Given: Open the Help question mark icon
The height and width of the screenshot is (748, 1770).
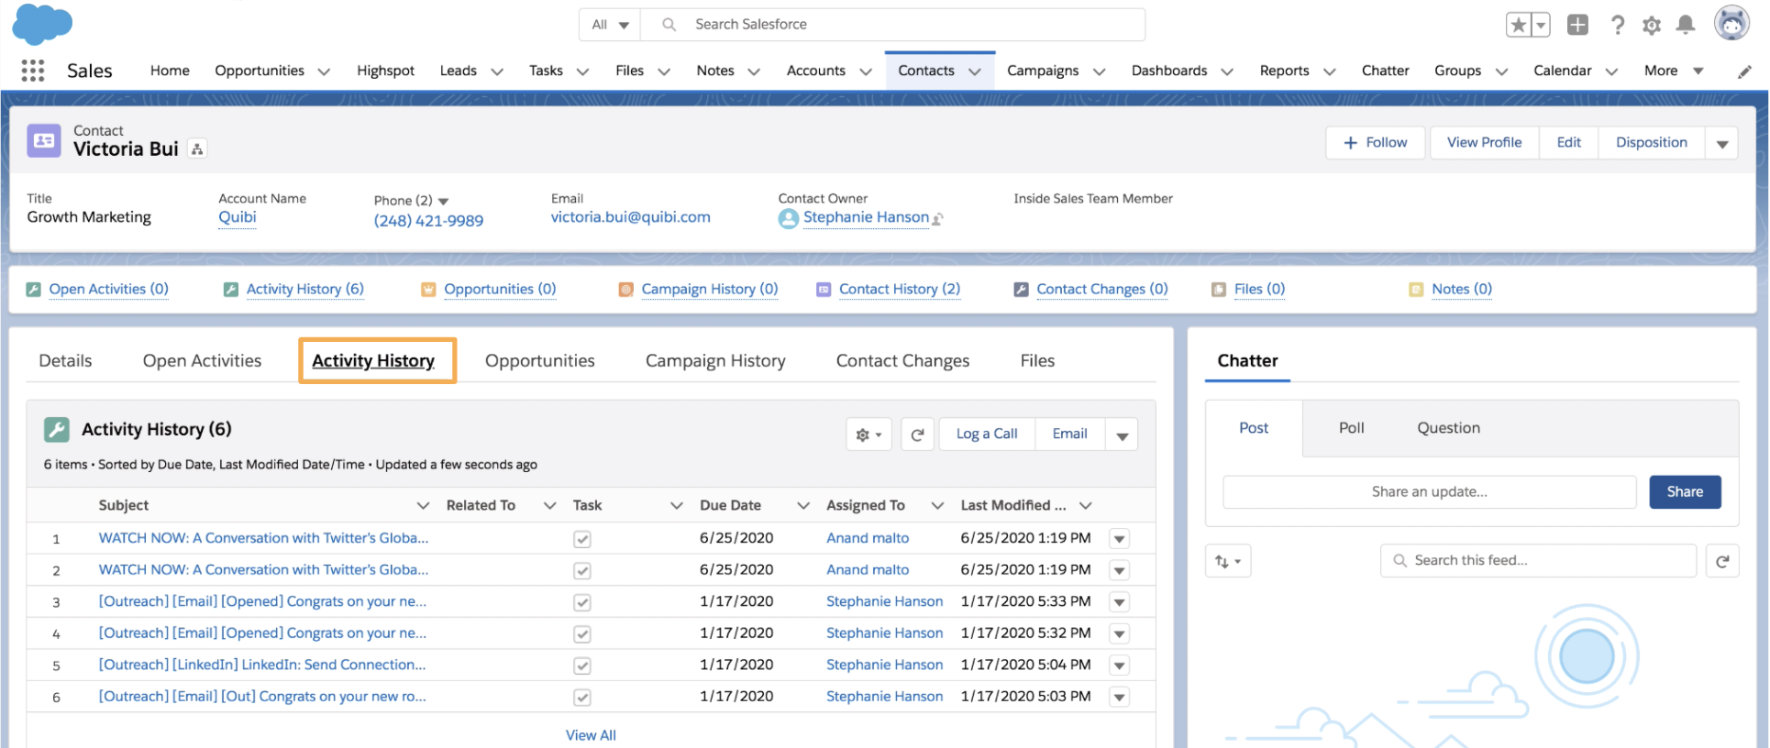Looking at the screenshot, I should click(x=1618, y=25).
